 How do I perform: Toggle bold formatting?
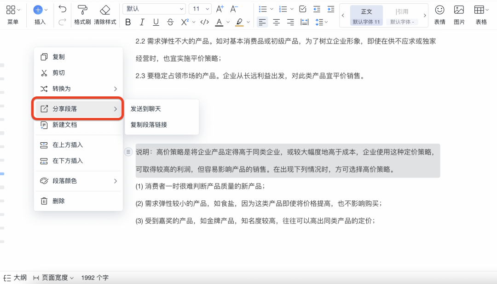pos(128,22)
